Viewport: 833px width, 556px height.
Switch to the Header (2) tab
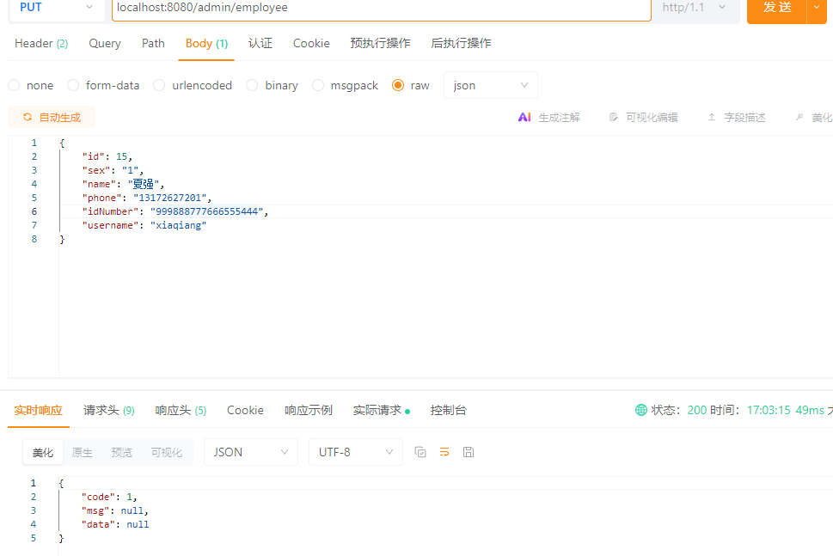(x=41, y=44)
